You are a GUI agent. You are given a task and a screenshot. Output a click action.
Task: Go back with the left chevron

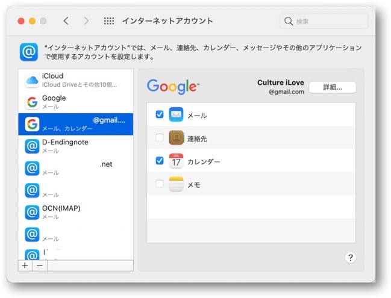(66, 21)
